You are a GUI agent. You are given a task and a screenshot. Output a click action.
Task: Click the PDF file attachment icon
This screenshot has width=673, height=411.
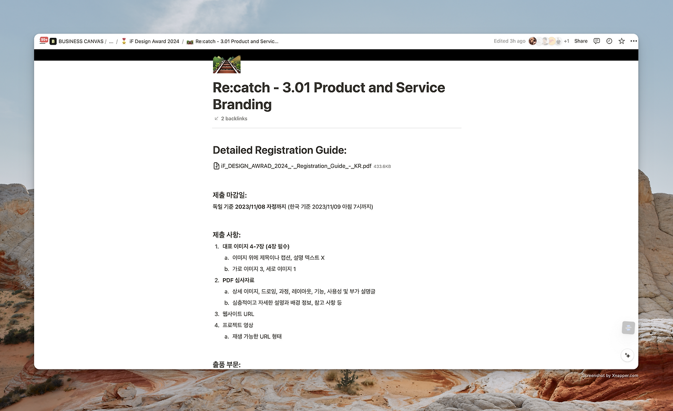[216, 166]
